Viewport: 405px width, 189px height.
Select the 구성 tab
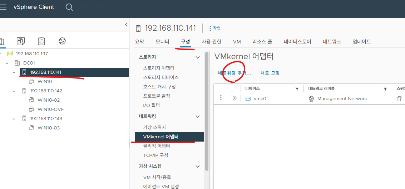click(x=186, y=41)
